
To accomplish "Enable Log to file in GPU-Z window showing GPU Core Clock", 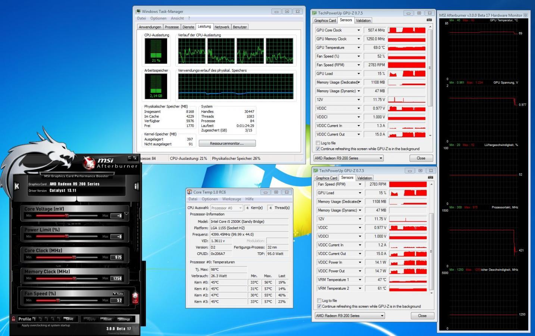I will point(318,143).
